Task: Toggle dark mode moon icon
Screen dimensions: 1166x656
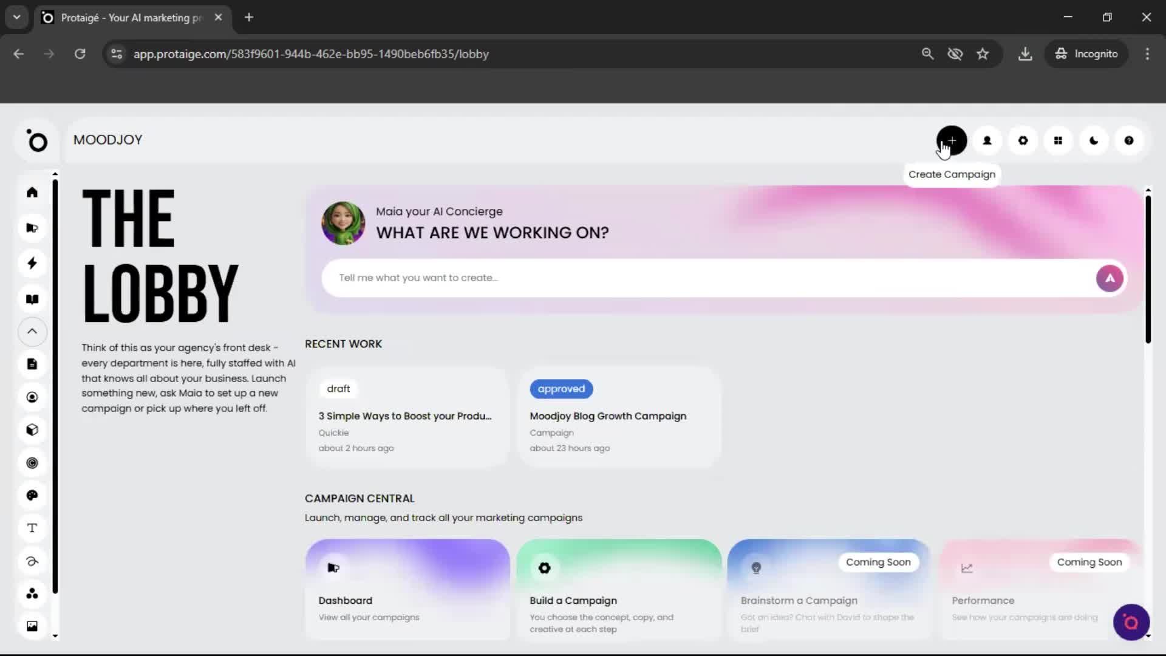Action: (x=1094, y=141)
